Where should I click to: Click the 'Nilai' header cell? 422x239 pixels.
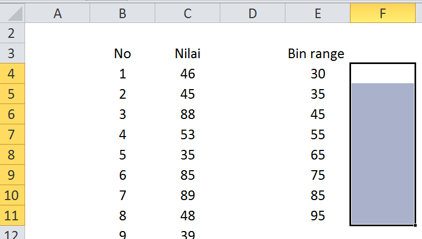click(188, 53)
